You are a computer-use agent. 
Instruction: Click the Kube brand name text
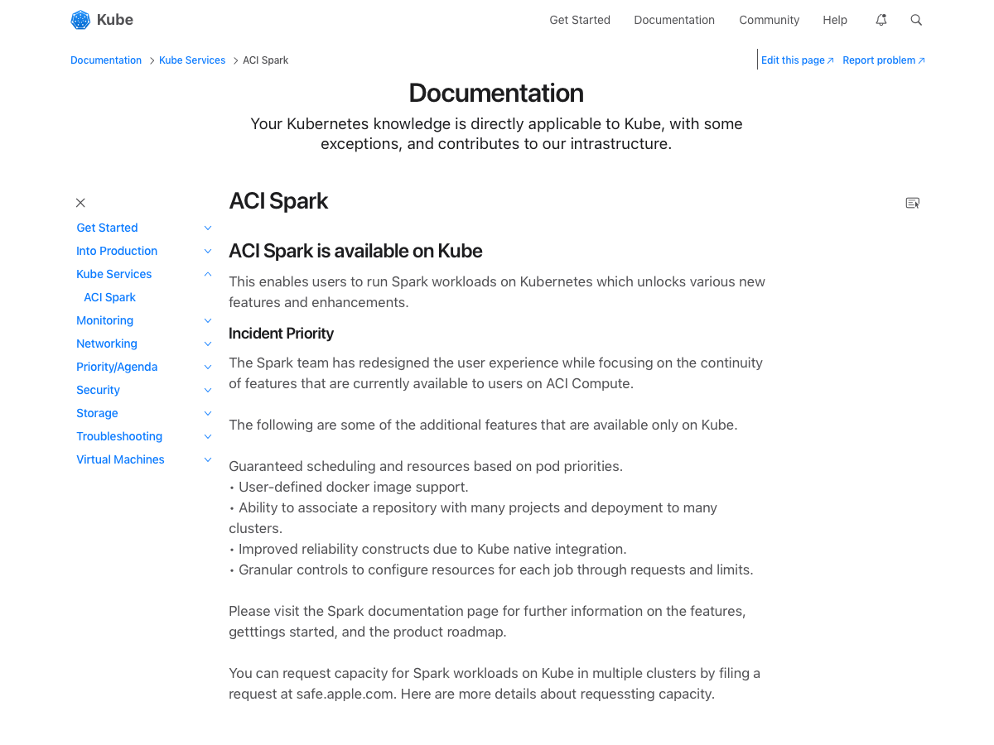point(115,20)
